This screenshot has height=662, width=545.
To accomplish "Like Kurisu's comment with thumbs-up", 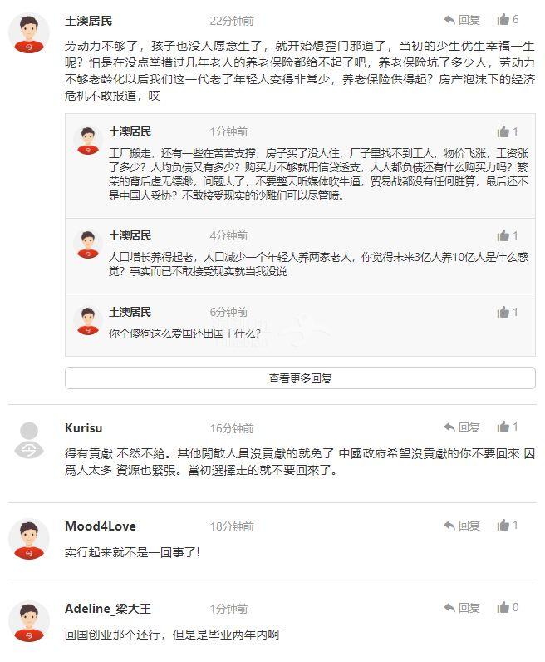I will (503, 427).
